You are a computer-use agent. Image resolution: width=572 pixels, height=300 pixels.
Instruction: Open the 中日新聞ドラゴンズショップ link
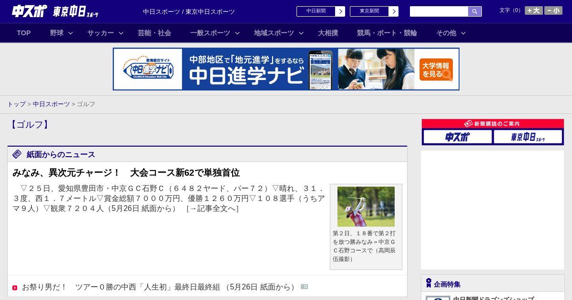coord(493,299)
